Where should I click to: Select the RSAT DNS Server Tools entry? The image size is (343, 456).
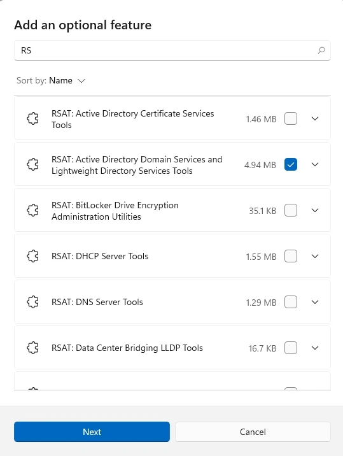point(172,302)
